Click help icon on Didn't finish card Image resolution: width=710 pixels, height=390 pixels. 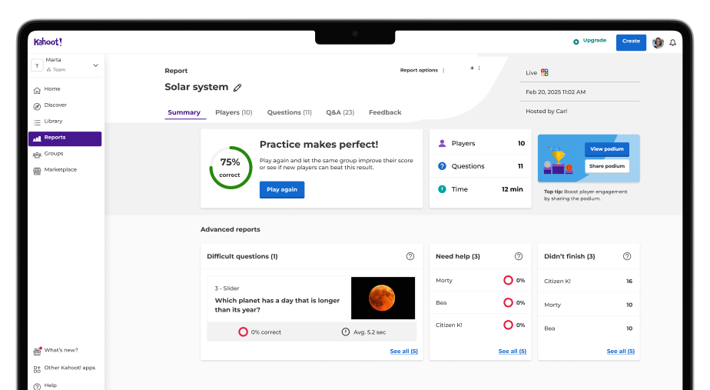coord(627,256)
